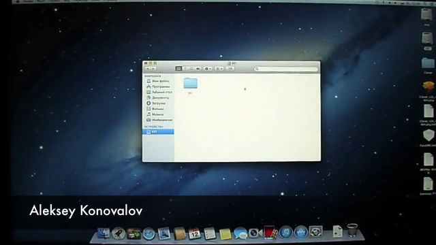The image size is (436, 245).
Task: Select Рабочий стол in the Finder sidebar
Action: coord(159,93)
